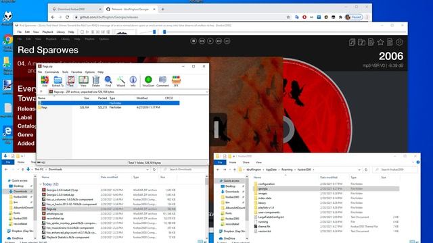Click AppData in the Explorer breadcrumb

[271, 169]
